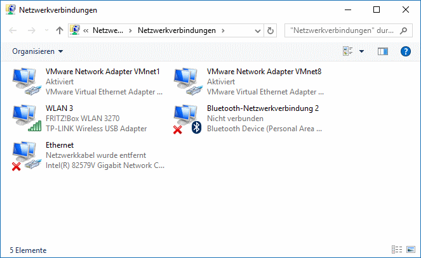Click the search magnifier icon
The image size is (421, 258).
click(x=403, y=31)
